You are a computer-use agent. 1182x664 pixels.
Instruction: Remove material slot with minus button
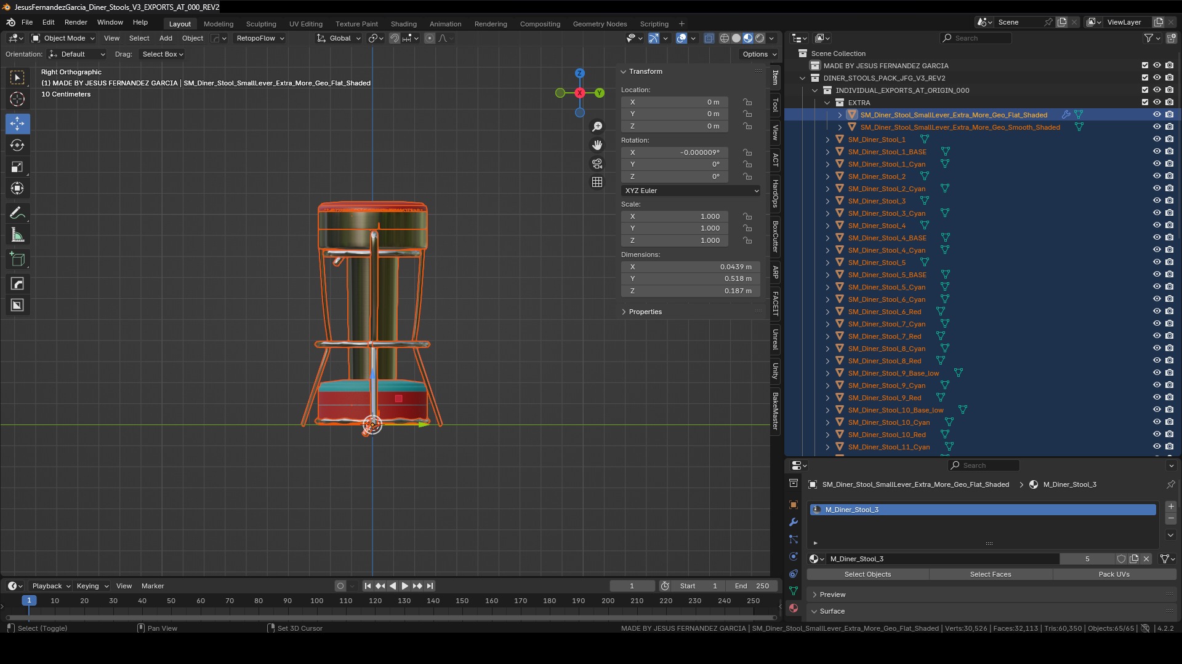tap(1171, 519)
